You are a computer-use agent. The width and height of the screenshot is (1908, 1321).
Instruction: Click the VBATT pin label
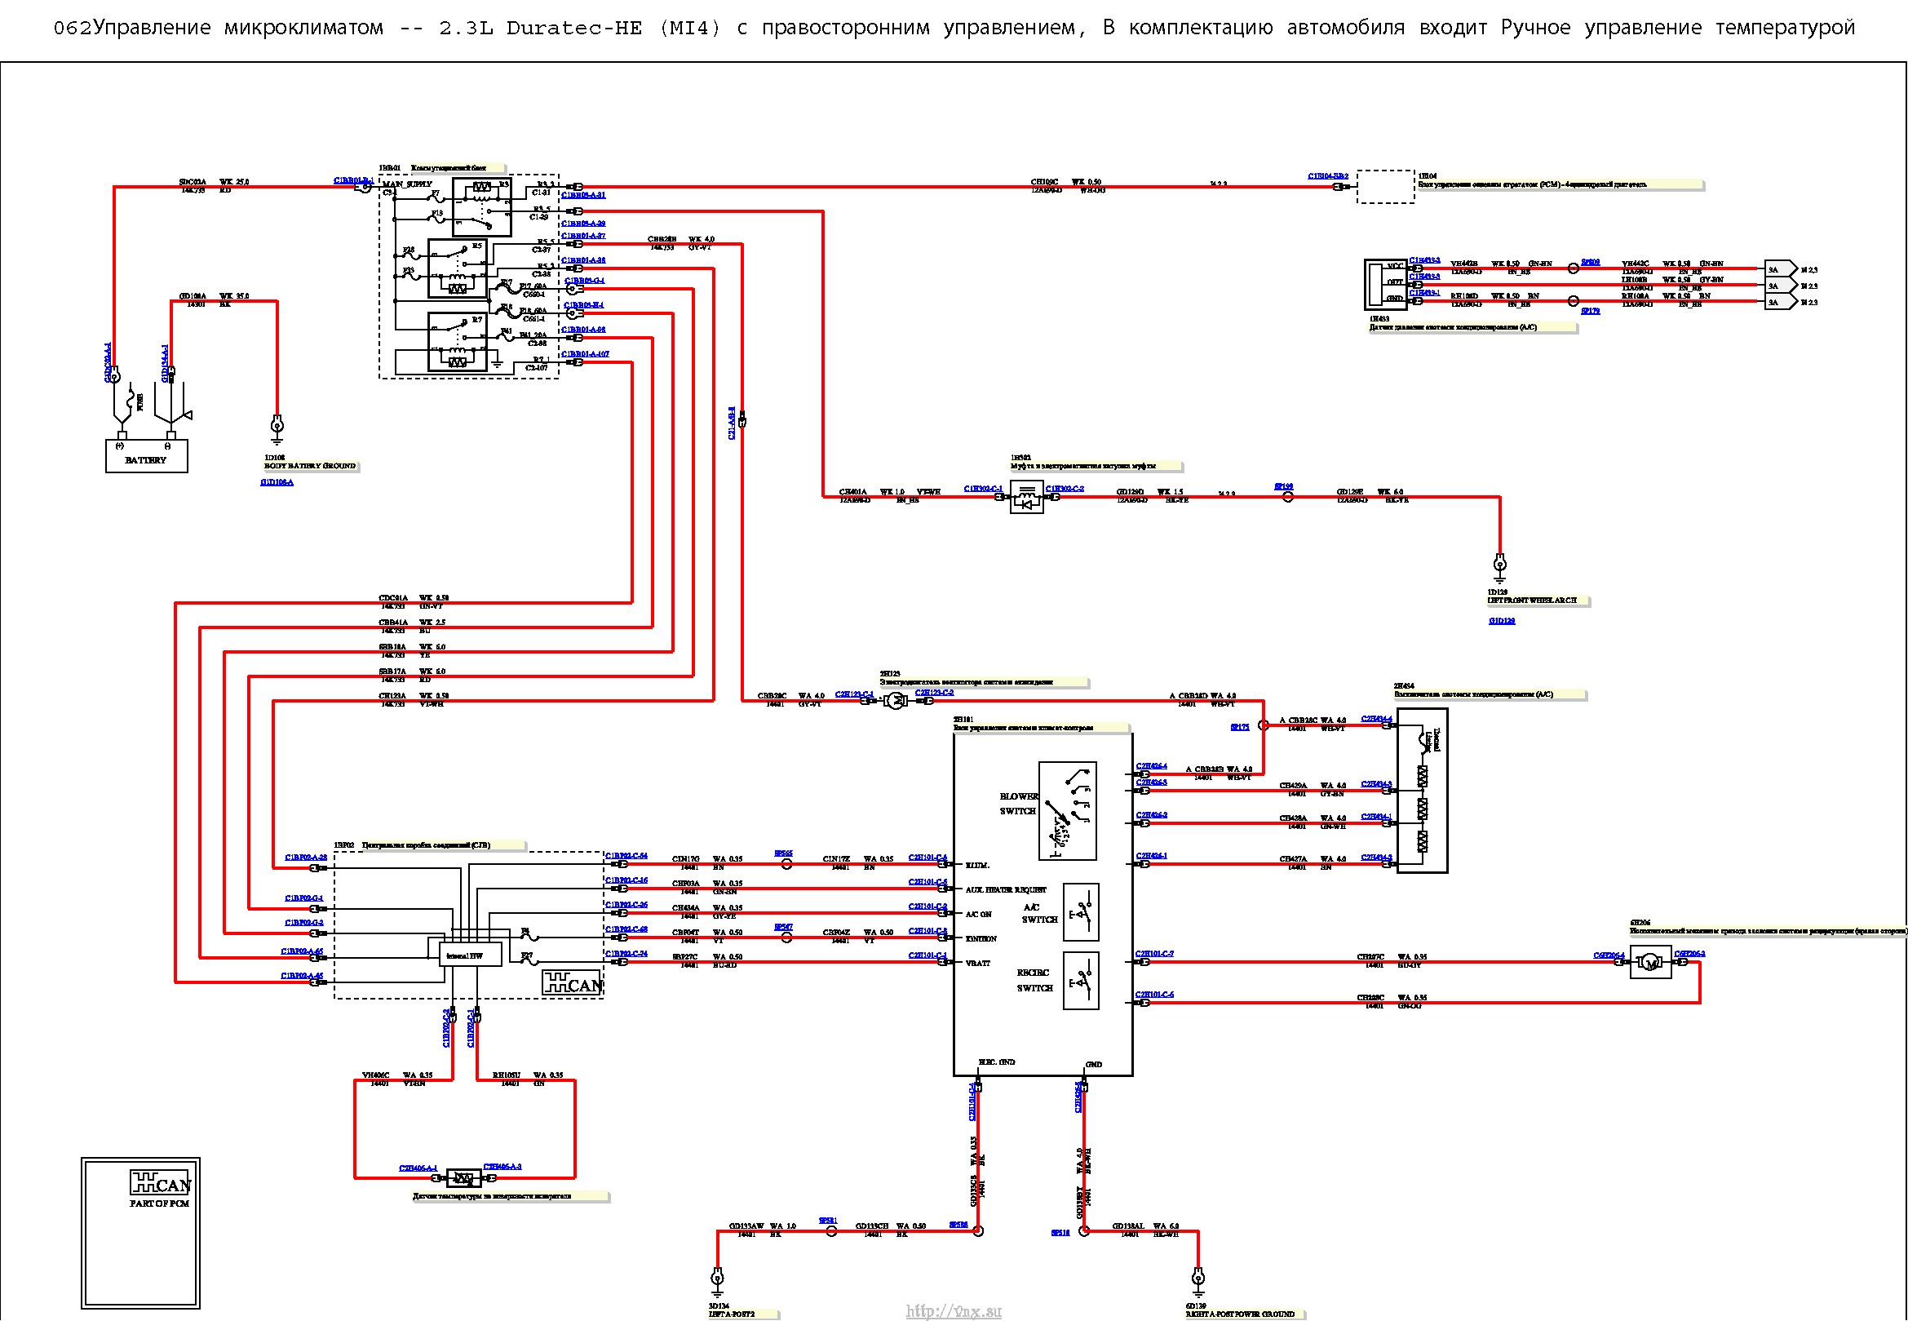977,964
